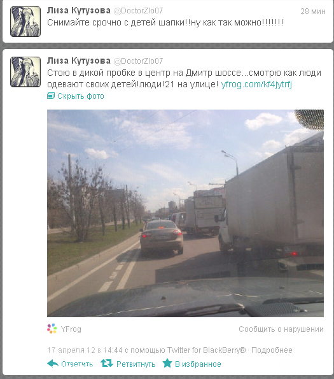
Task: Click the reply arrow icon
Action: click(53, 363)
